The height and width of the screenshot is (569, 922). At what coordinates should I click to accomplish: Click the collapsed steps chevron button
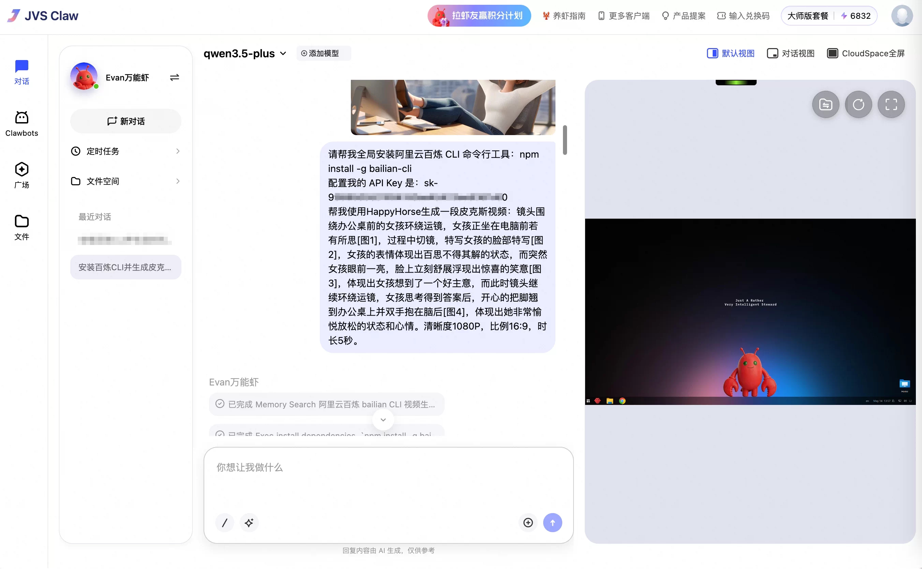[x=383, y=420]
